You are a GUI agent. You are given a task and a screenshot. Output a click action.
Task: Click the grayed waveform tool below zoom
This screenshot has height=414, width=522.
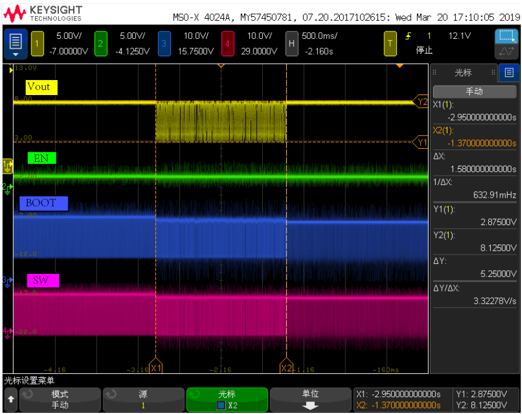click(x=507, y=51)
